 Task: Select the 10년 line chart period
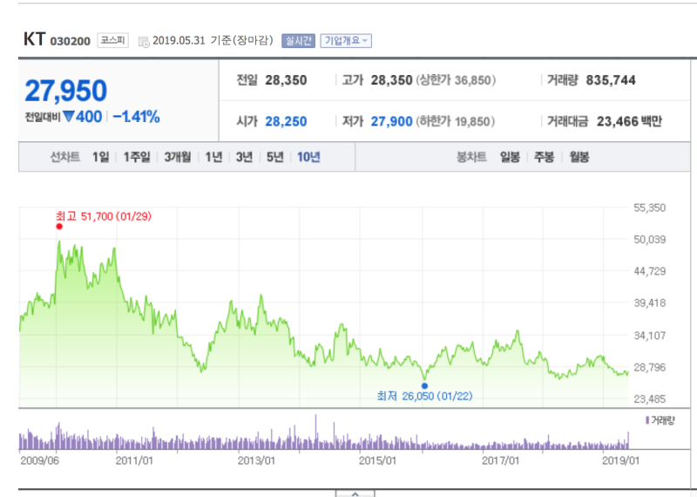tap(308, 157)
